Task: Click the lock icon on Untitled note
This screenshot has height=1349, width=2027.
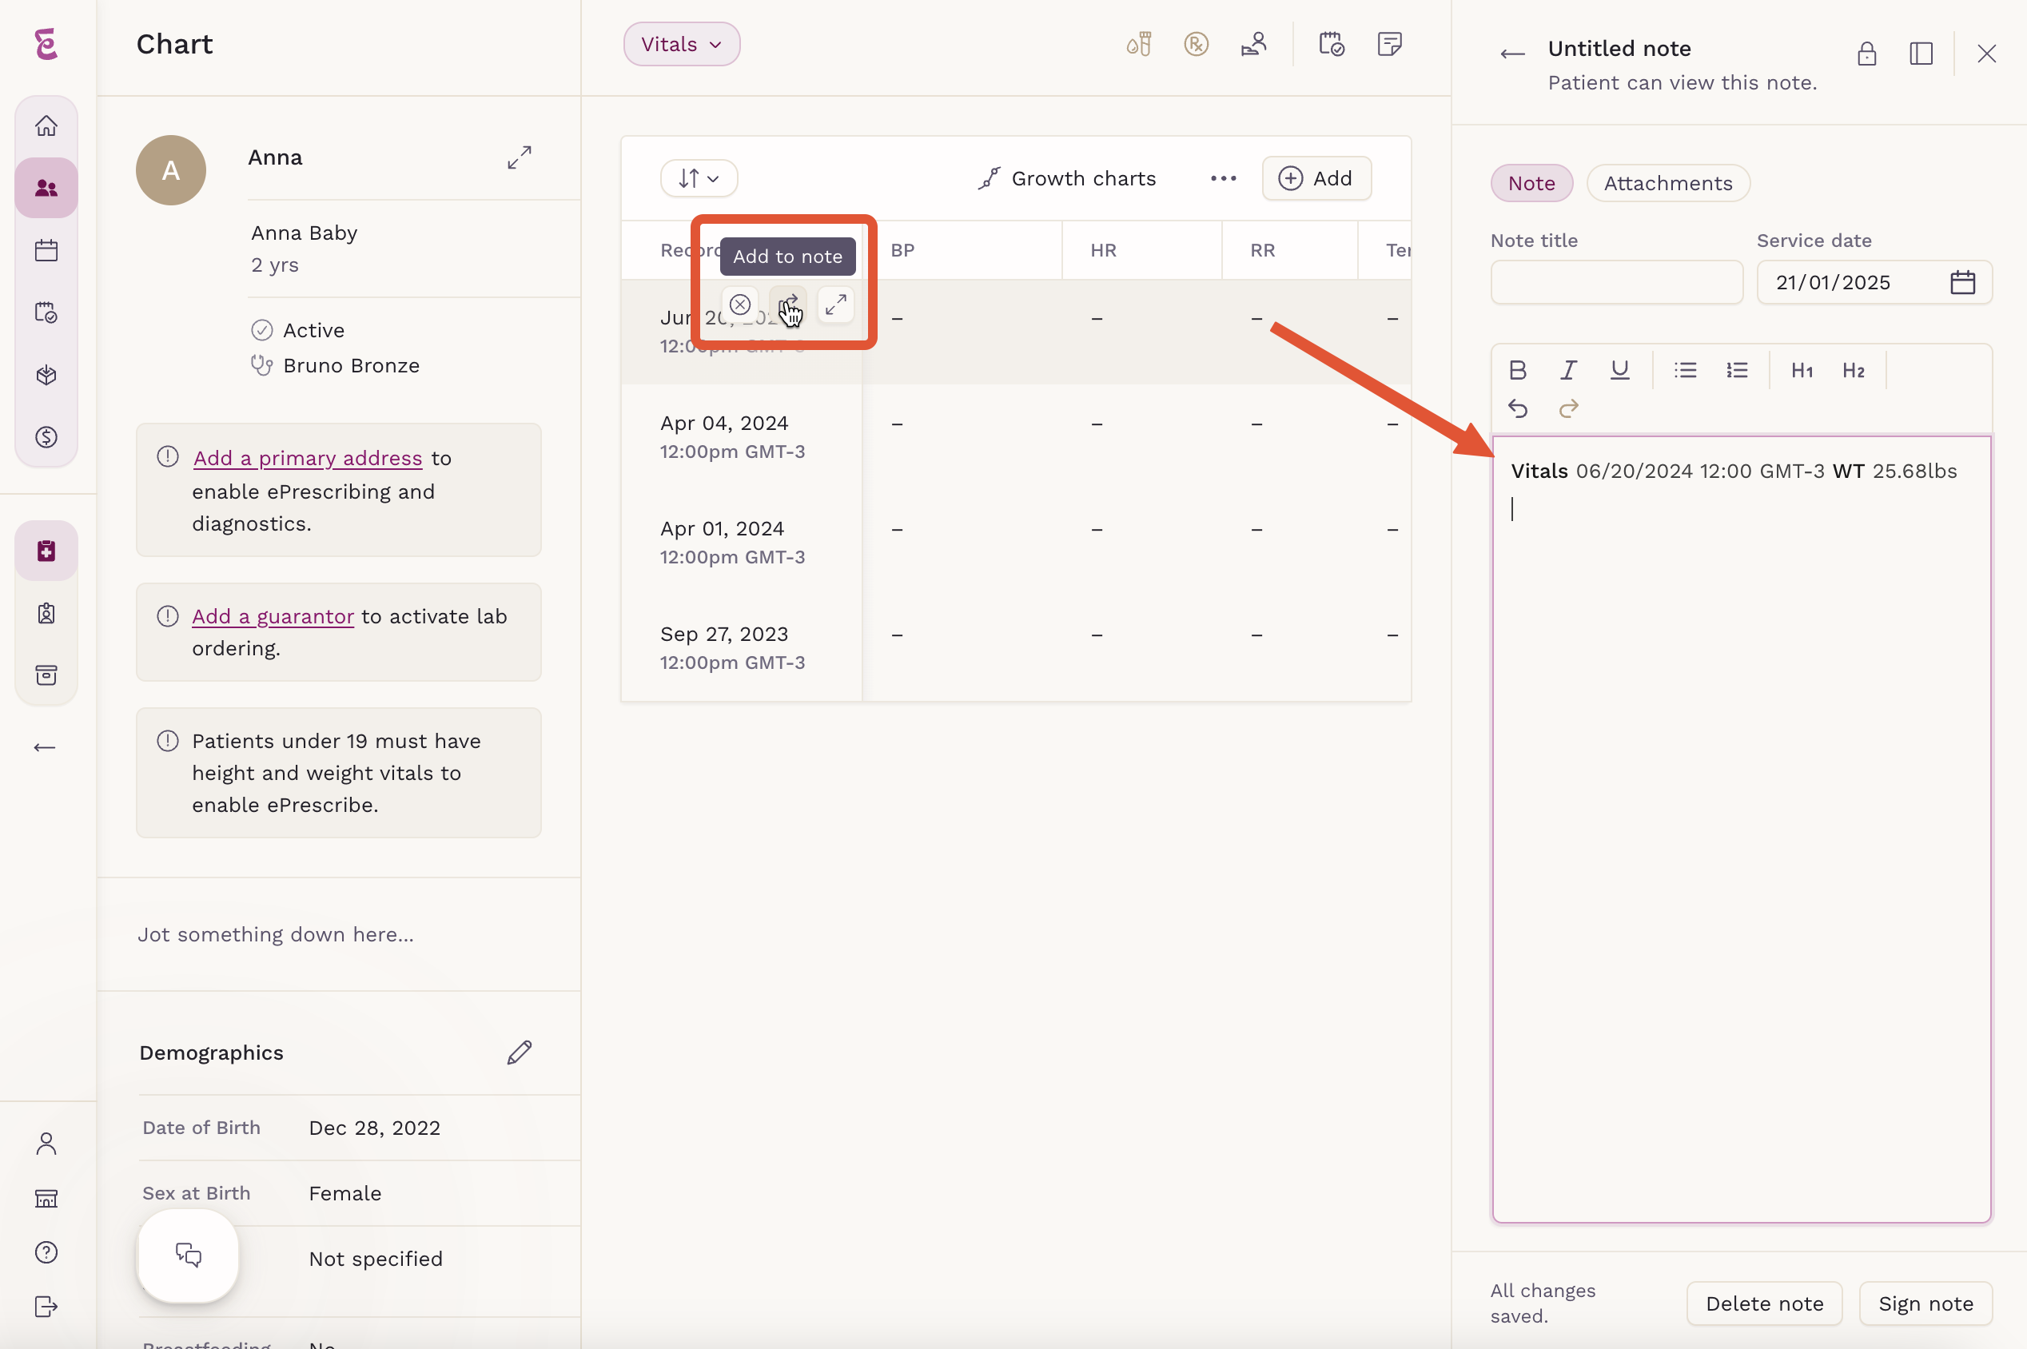Action: click(1867, 54)
